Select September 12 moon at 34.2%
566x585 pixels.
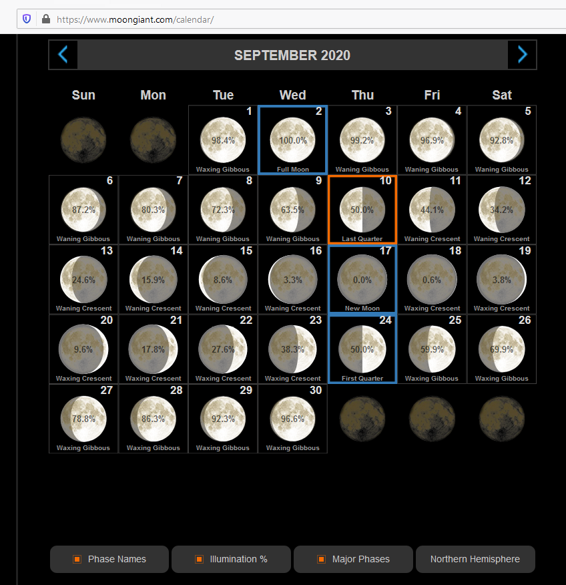click(x=502, y=210)
